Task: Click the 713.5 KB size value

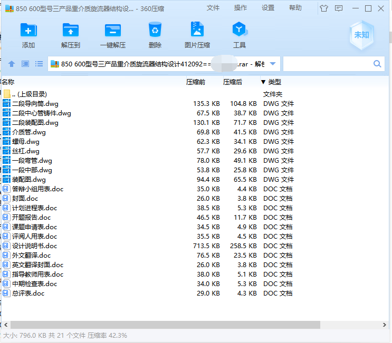Action: (206, 246)
